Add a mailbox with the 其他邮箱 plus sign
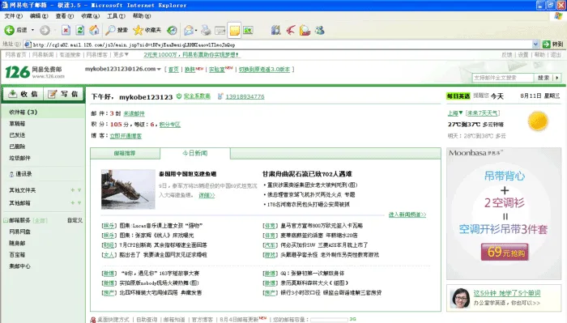 tap(73, 203)
